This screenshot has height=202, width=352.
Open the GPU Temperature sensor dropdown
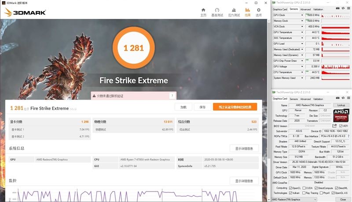302,32
